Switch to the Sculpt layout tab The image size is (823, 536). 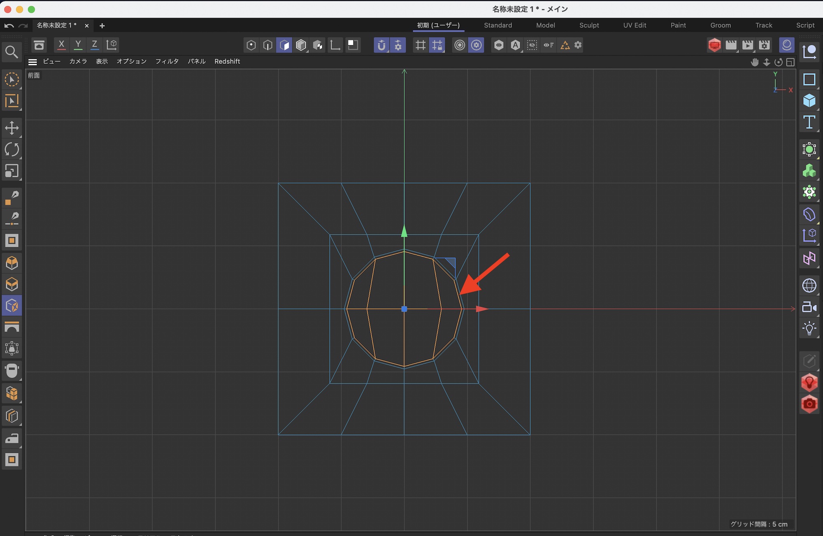tap(589, 25)
